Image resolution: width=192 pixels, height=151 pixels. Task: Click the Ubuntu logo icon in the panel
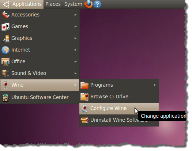[x=6, y=4]
